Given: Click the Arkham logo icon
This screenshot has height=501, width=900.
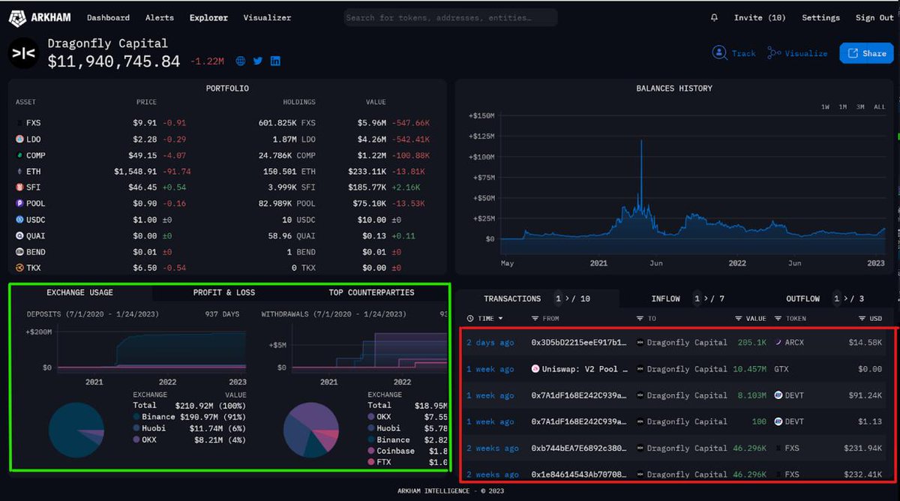Looking at the screenshot, I should [x=19, y=17].
